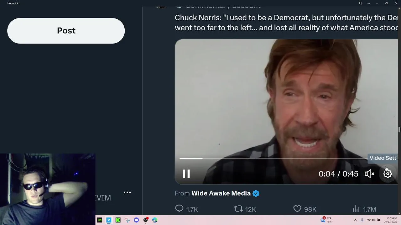Unmute the video sound
The image size is (401, 225).
coord(369,174)
